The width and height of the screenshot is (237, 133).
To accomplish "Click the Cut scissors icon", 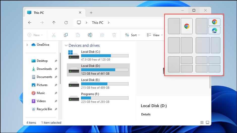I will pyautogui.click(x=54, y=35).
